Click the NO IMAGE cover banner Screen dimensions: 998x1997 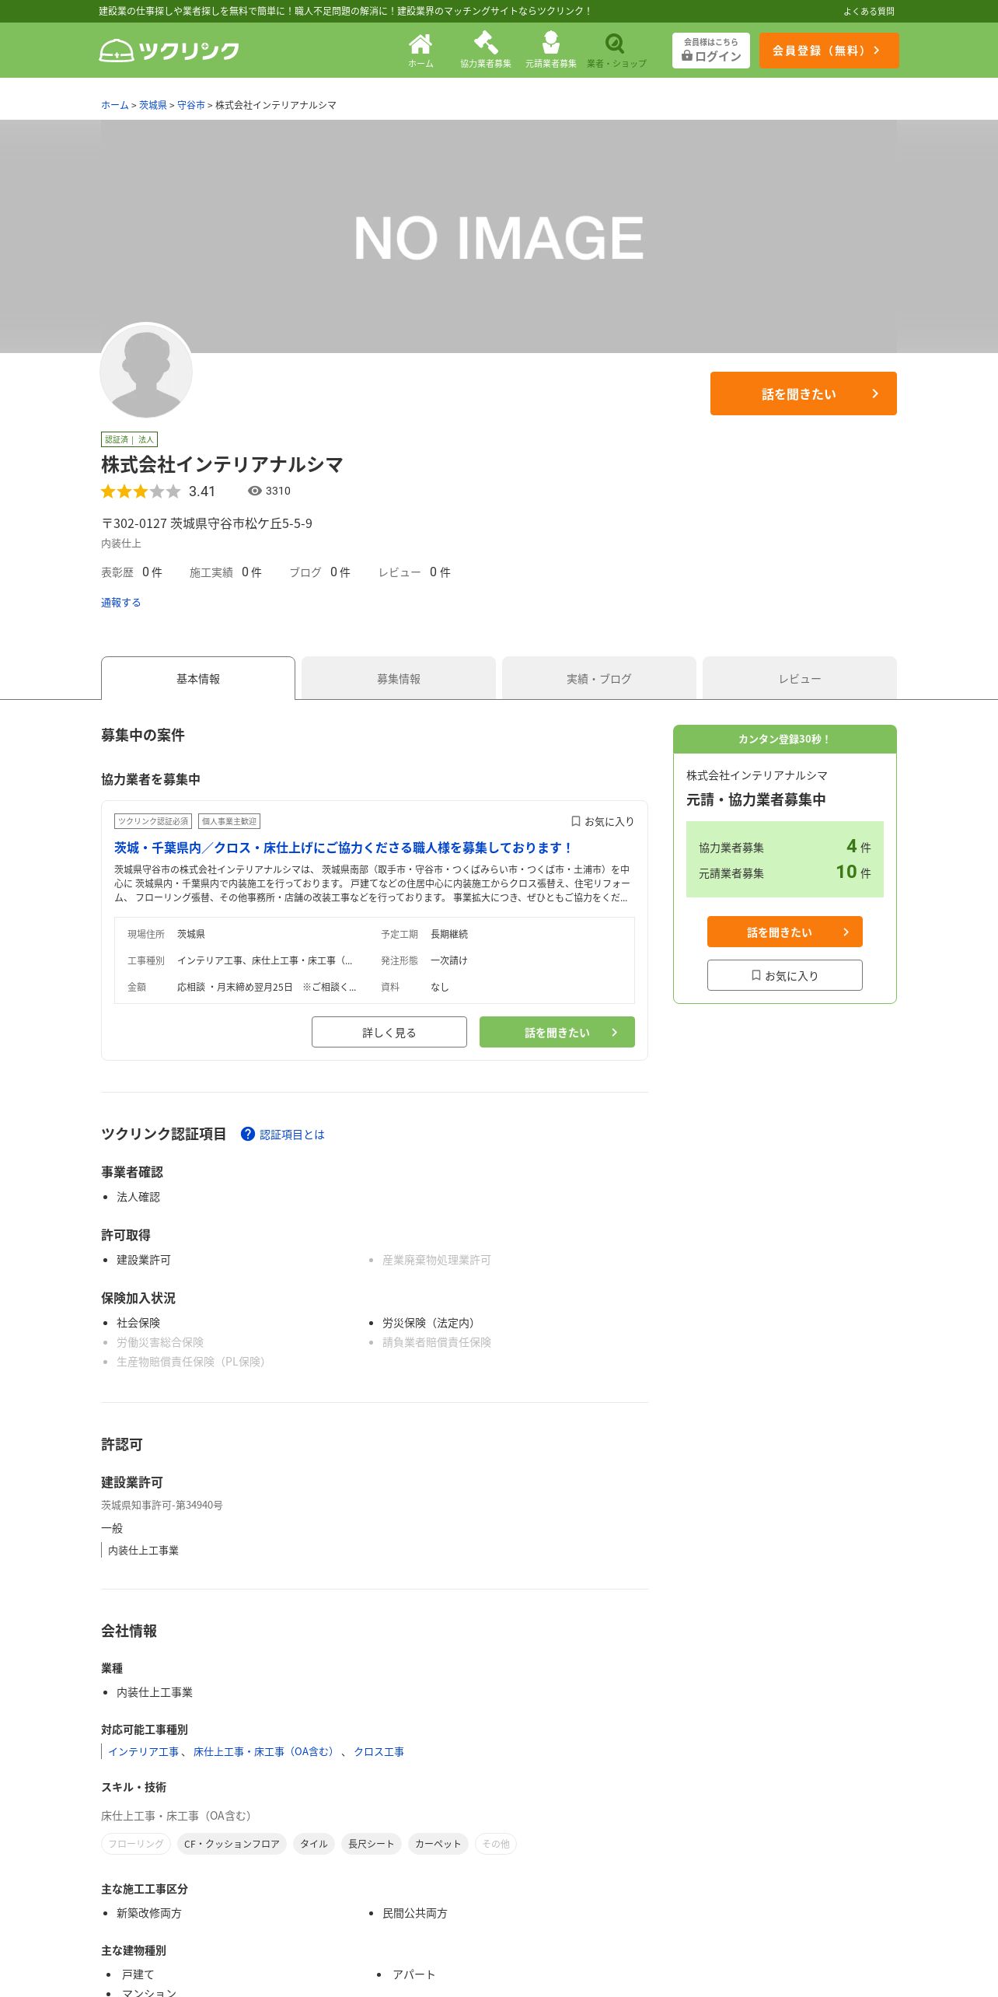(499, 236)
